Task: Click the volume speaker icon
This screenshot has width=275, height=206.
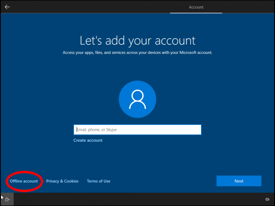Action: pyautogui.click(x=267, y=199)
